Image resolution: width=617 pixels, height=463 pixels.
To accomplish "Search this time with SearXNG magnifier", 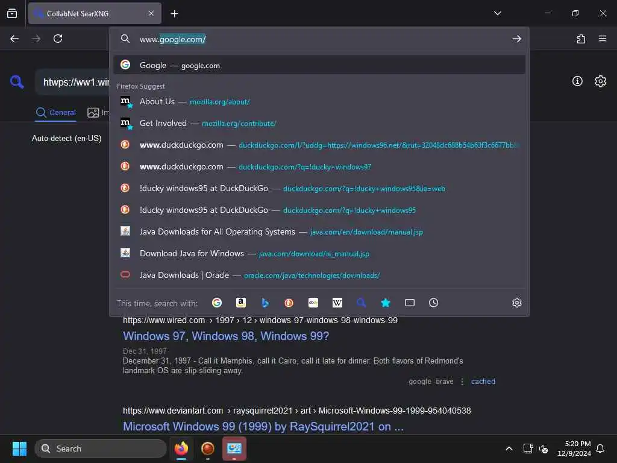I will 362,303.
